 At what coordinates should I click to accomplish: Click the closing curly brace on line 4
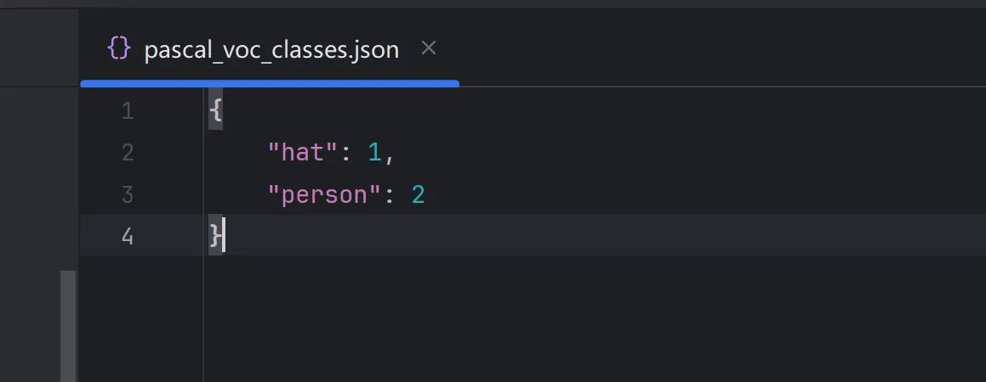click(215, 236)
